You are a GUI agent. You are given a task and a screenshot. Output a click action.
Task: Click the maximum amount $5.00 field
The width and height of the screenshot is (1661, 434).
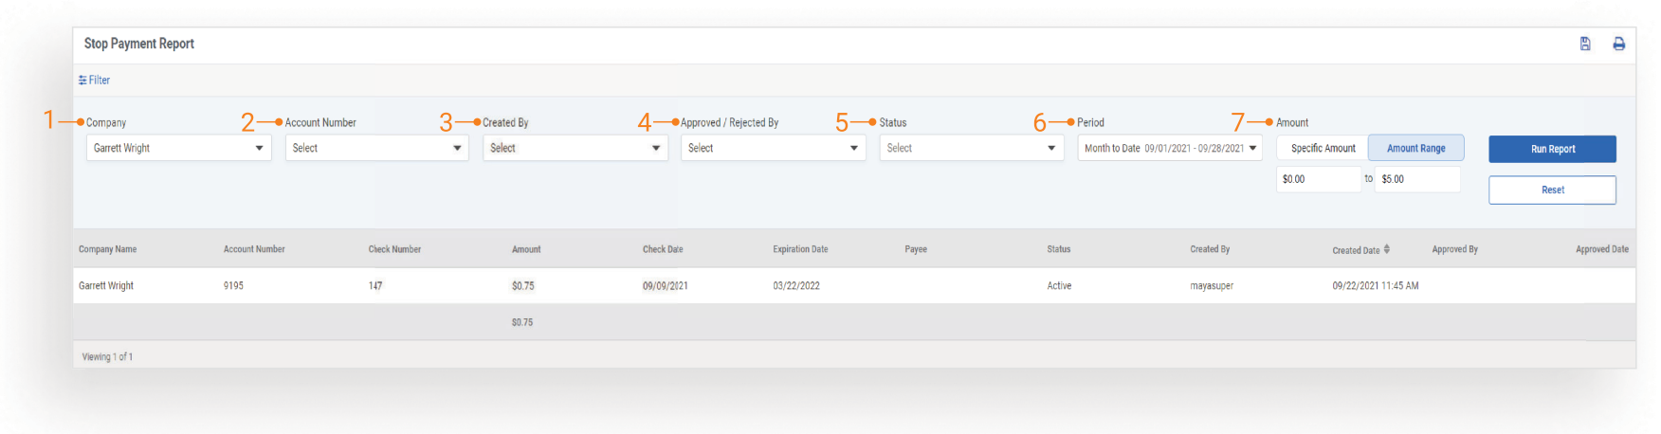1416,179
